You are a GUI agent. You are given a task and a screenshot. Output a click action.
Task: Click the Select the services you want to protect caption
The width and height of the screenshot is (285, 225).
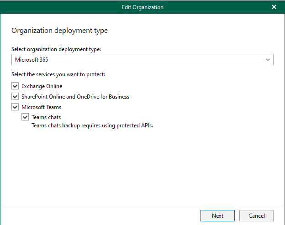pos(58,74)
